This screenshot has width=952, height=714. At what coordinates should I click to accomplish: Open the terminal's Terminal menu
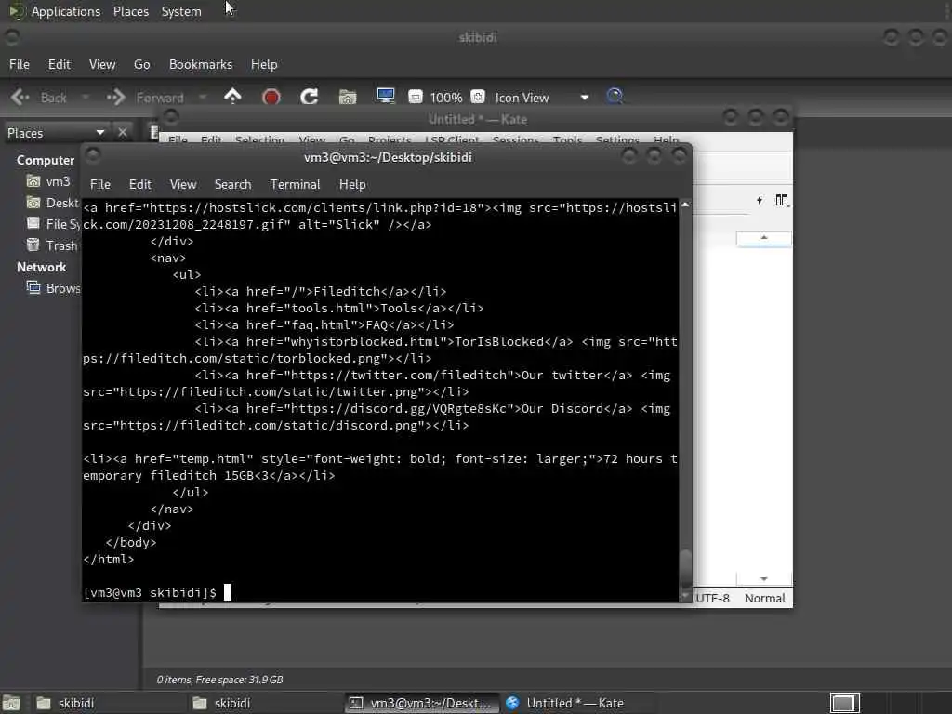(295, 184)
